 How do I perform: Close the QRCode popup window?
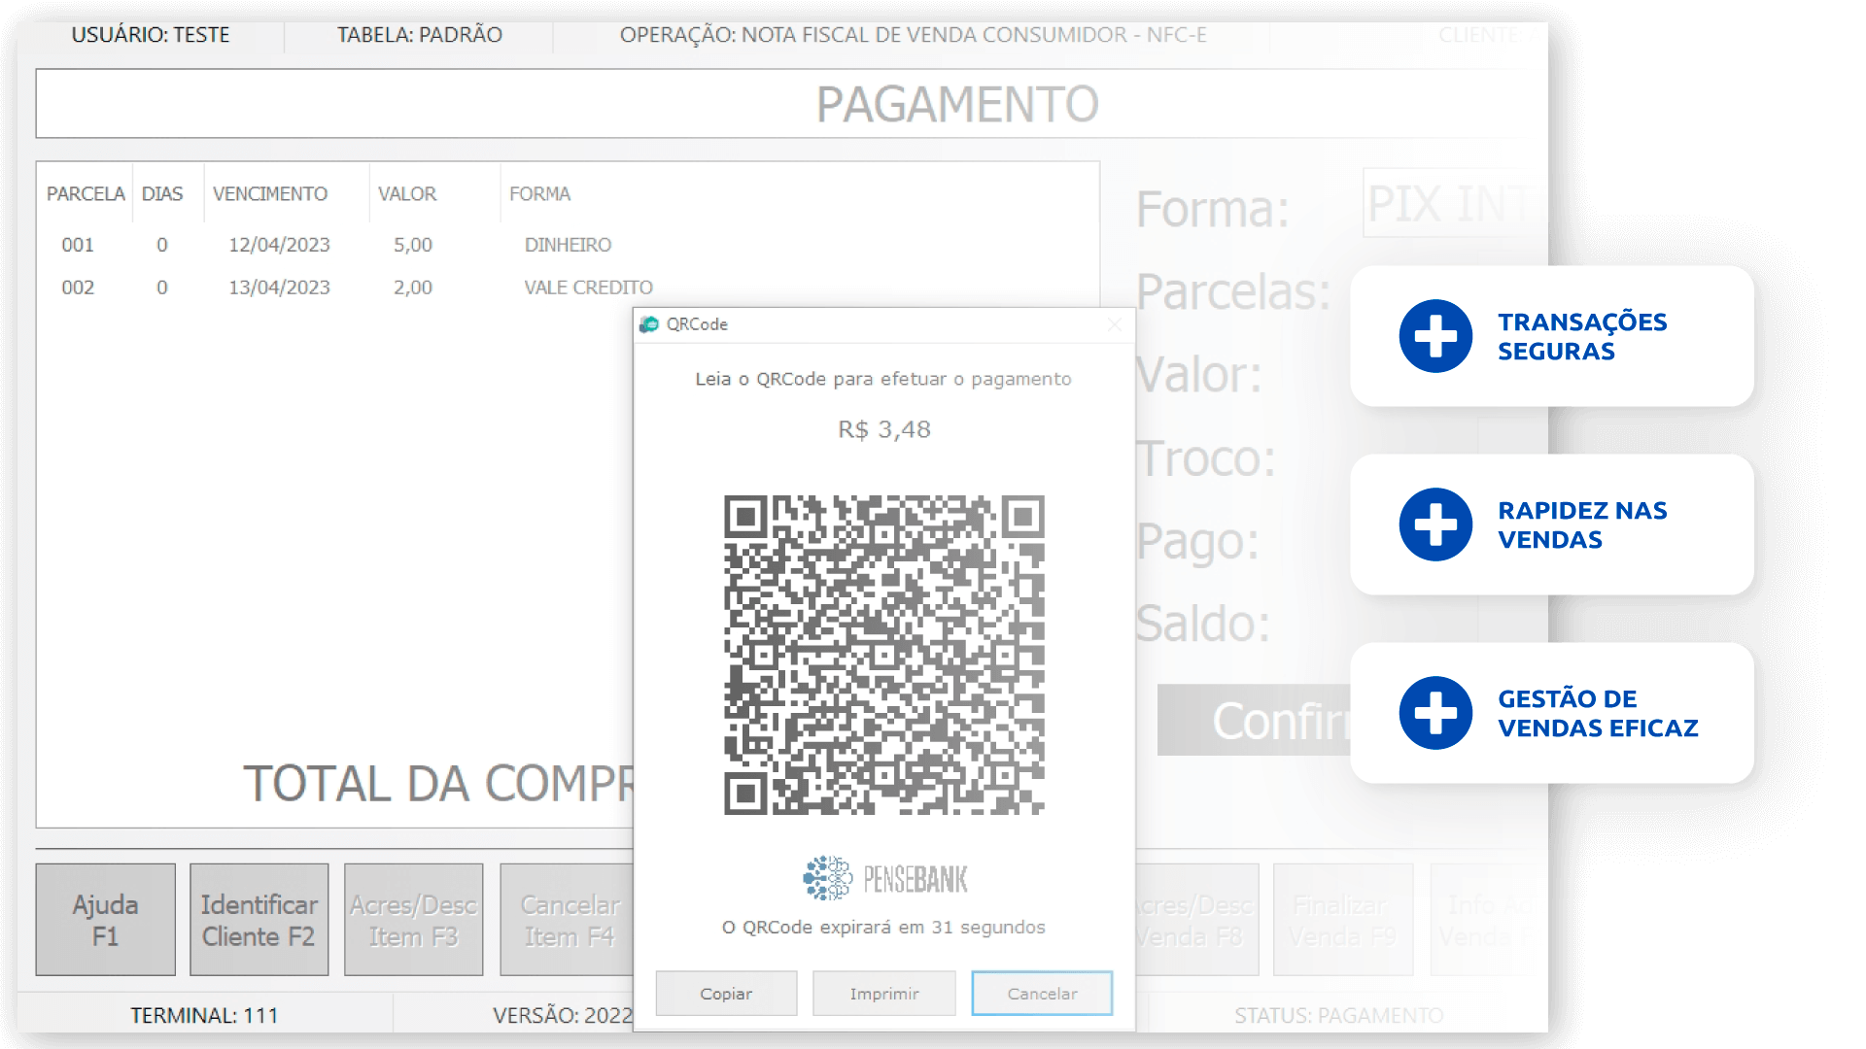click(1114, 324)
